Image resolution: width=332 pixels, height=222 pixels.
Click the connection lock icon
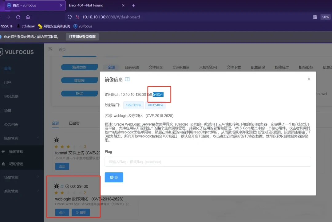[77, 17]
